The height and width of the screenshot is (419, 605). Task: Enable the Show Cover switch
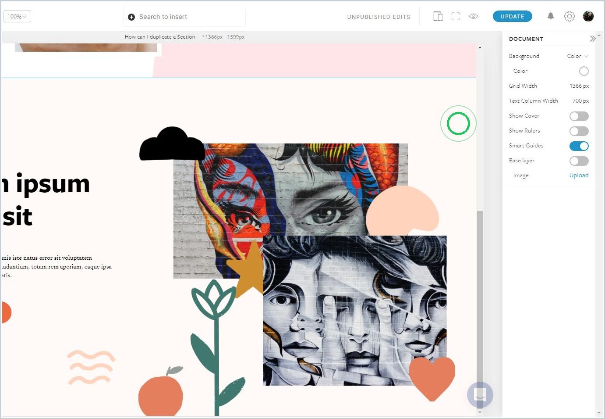(579, 116)
